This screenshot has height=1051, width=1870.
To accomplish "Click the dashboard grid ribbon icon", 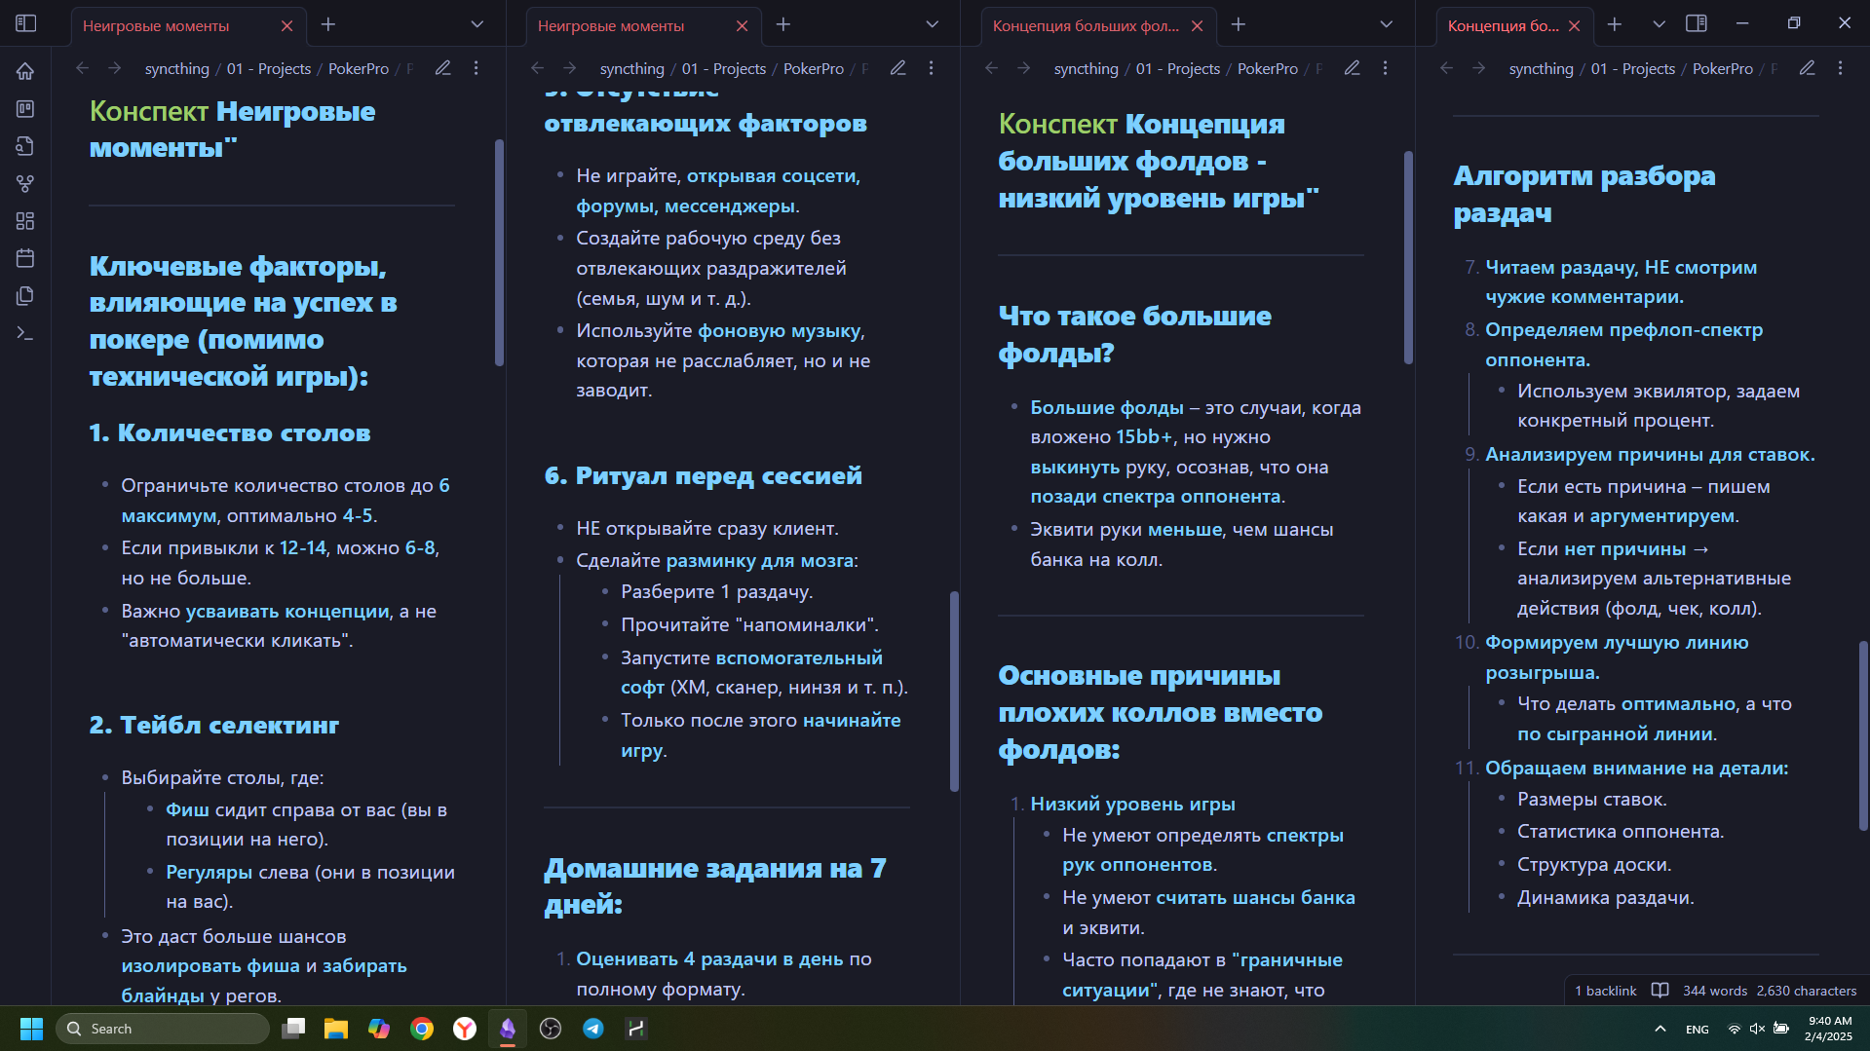I will click(25, 221).
